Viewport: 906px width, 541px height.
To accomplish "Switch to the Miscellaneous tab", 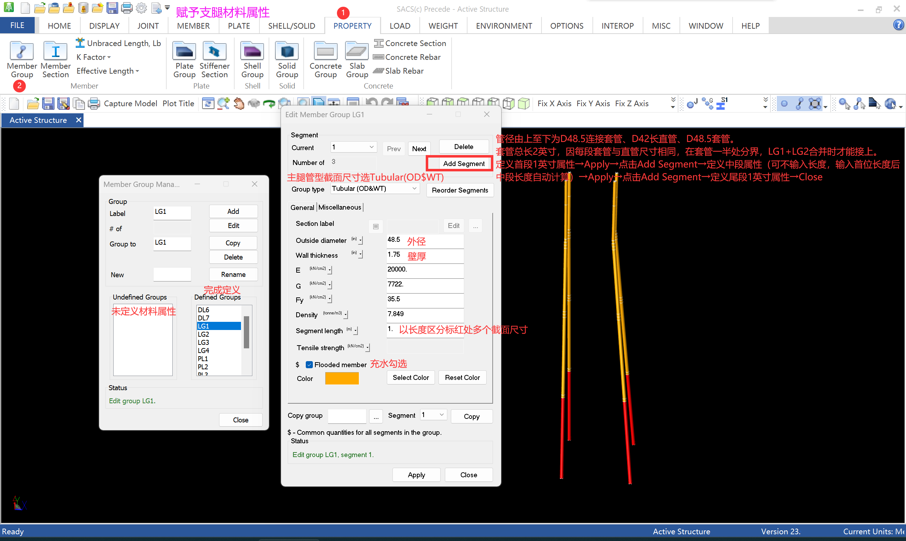I will (x=339, y=207).
